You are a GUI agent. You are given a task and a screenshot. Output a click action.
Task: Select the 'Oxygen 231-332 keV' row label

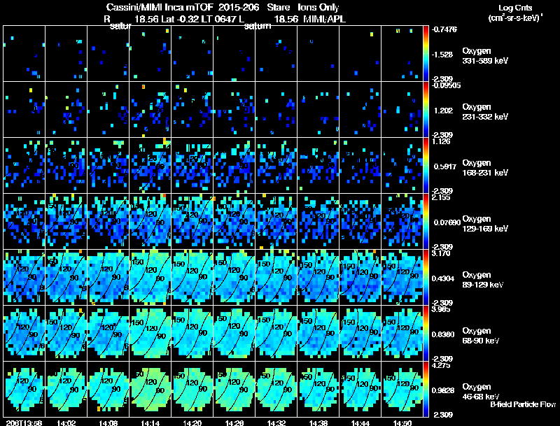(x=485, y=112)
